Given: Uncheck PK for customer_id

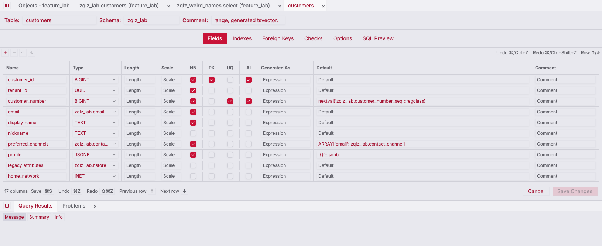Looking at the screenshot, I should coord(212,80).
